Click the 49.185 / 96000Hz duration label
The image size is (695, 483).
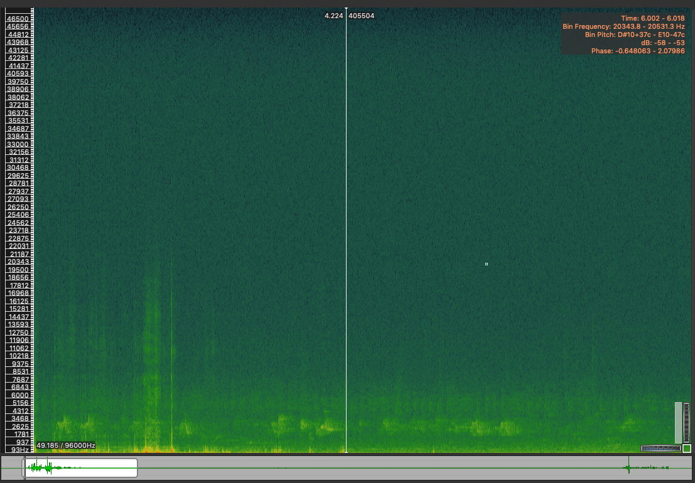coord(65,445)
